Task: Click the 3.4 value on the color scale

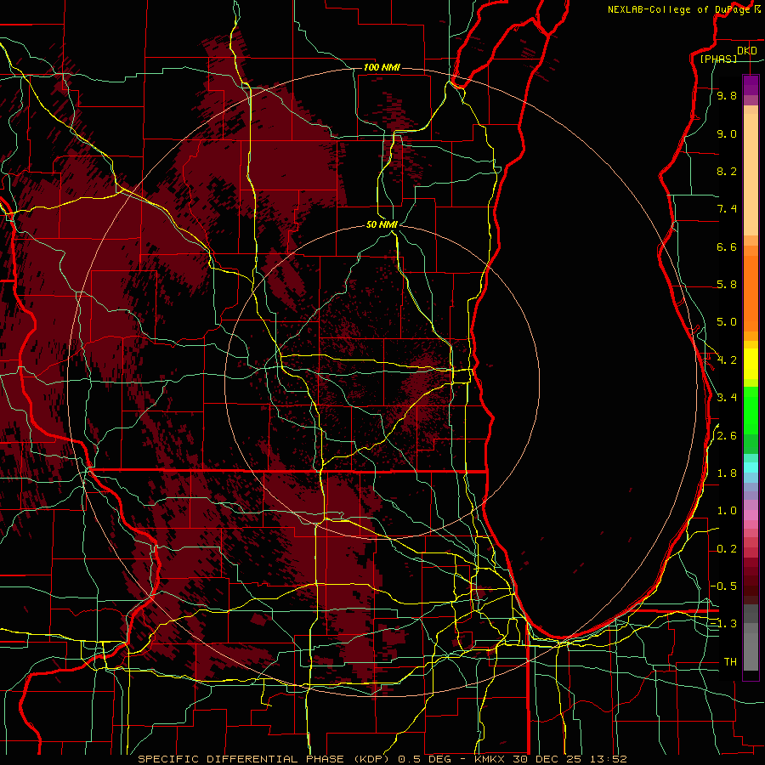Action: click(727, 398)
